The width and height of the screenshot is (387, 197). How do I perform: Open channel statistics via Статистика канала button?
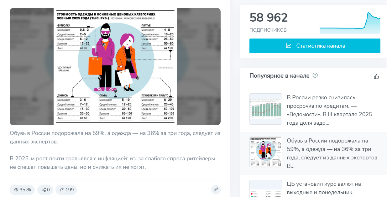tap(315, 45)
